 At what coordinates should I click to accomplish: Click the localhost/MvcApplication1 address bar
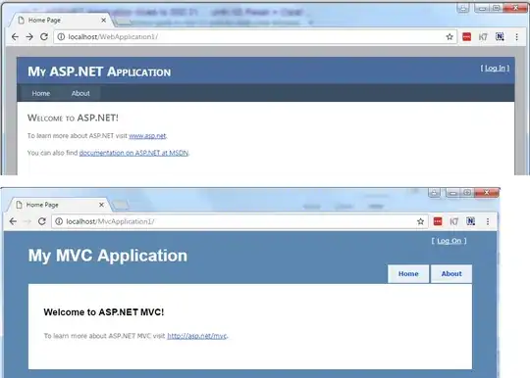tap(237, 221)
